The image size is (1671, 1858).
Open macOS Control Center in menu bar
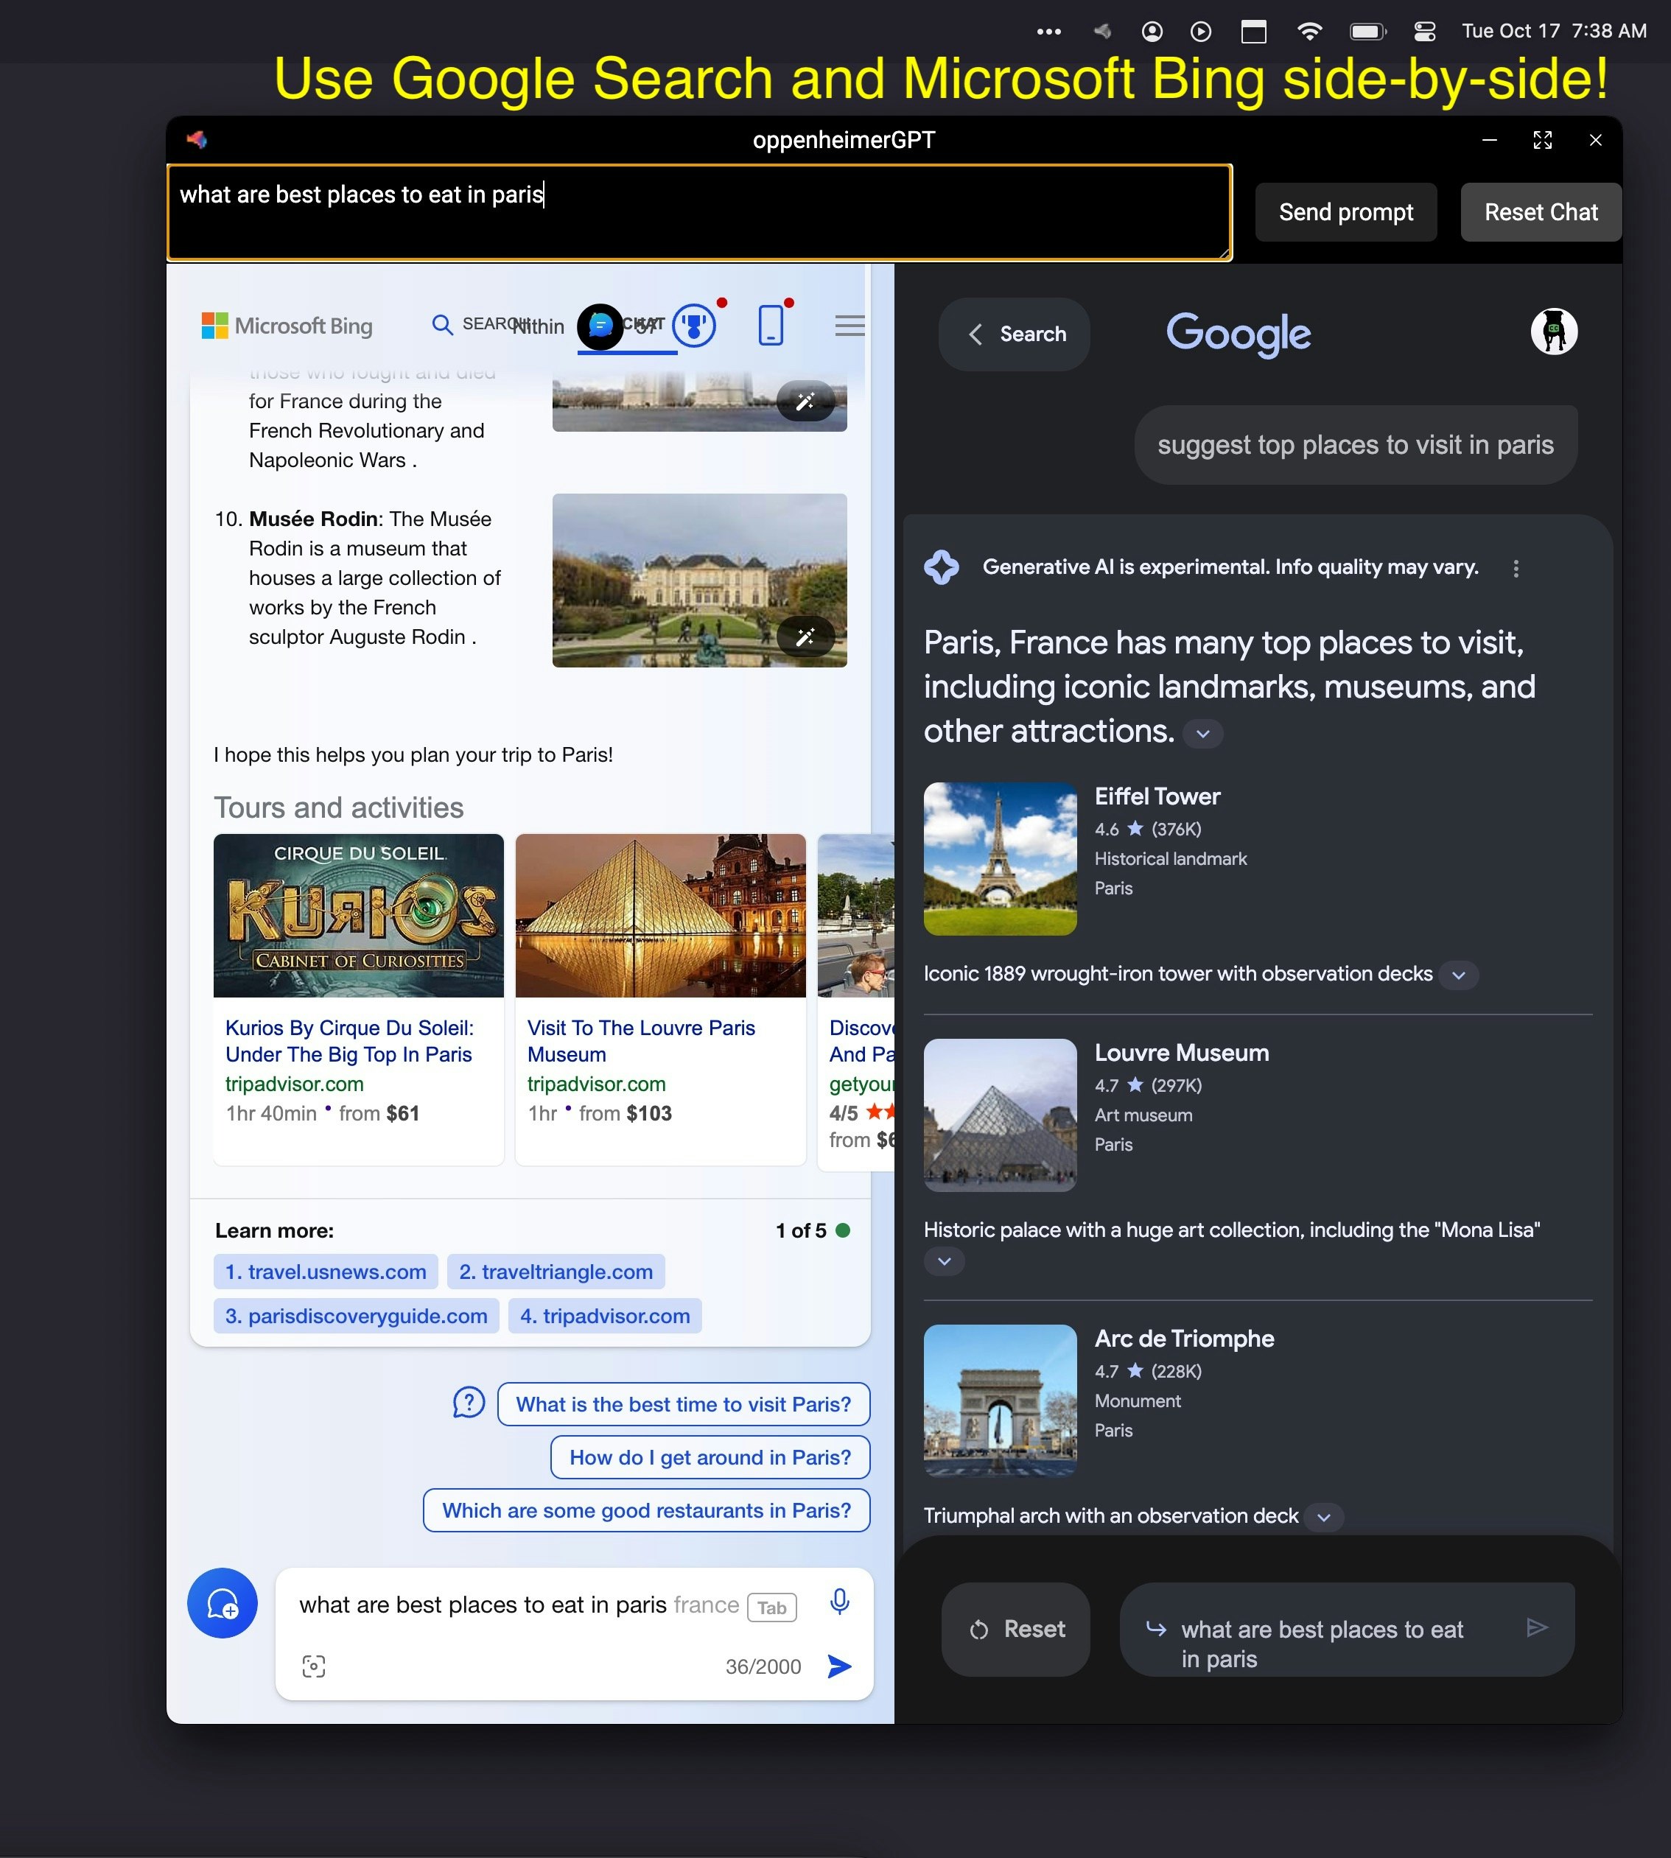pyautogui.click(x=1424, y=31)
